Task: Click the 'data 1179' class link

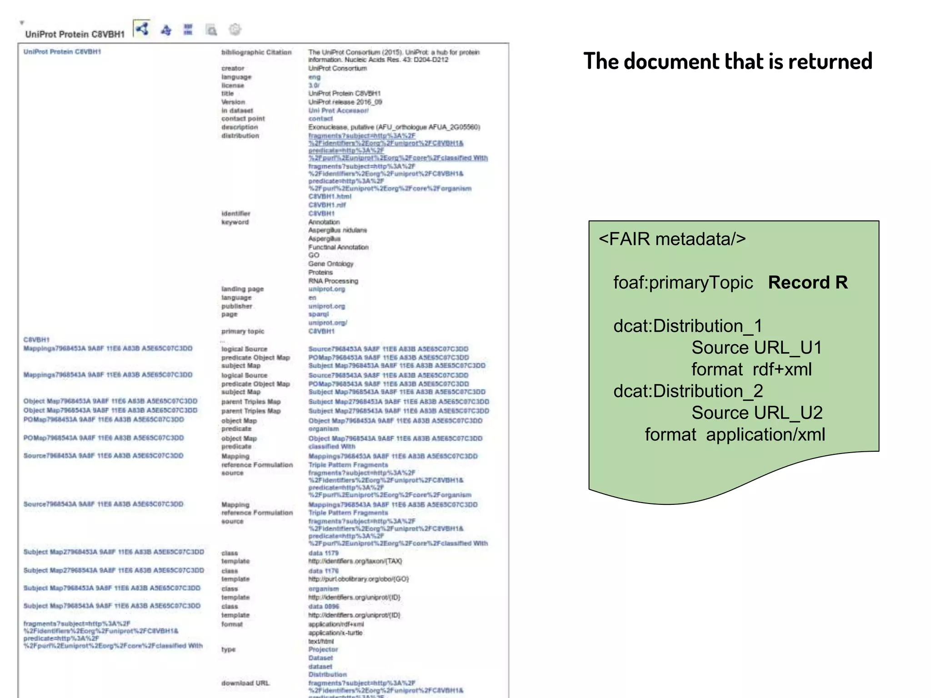Action: 324,553
